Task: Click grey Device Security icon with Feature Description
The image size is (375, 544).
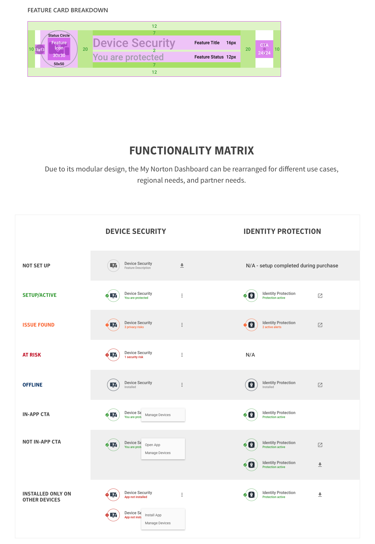Action: click(x=113, y=266)
